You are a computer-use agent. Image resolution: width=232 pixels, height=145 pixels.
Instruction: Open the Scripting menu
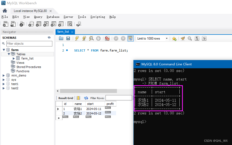coord(98,17)
